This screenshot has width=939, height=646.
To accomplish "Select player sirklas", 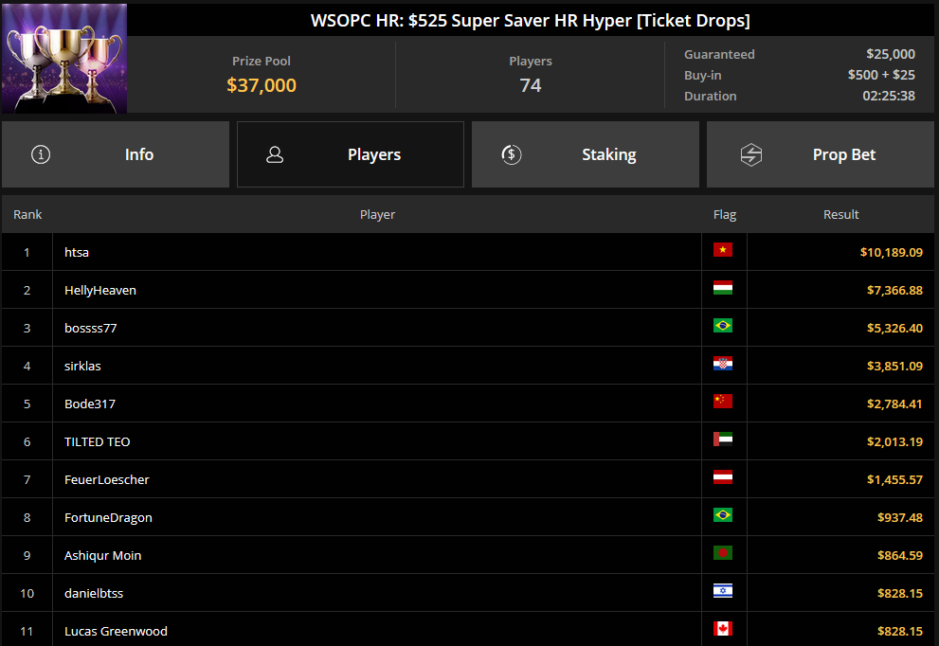I will pyautogui.click(x=82, y=366).
